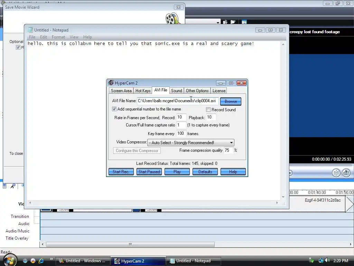
Task: Click the show desktop quick launch icon
Action: [x=25, y=261]
